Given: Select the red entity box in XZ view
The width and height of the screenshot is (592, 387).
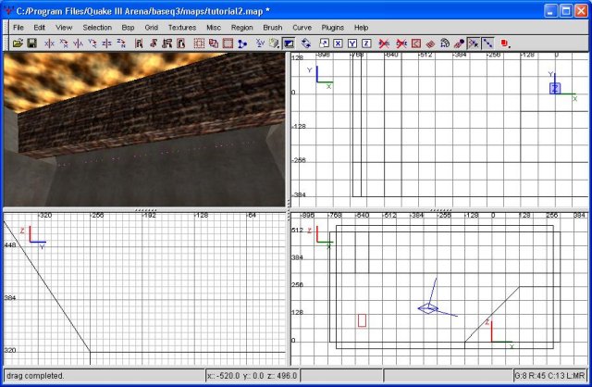Looking at the screenshot, I should coord(362,320).
